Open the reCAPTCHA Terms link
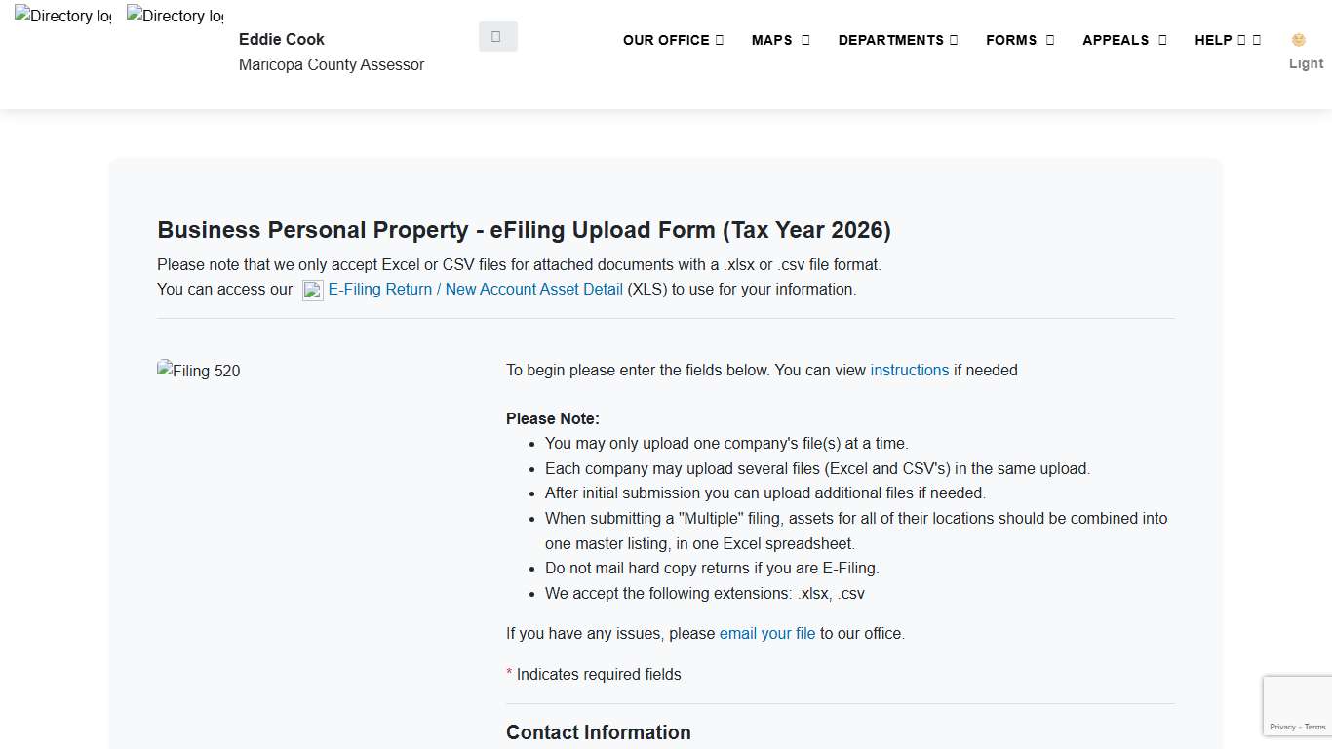Screen dimensions: 1332x749 pos(1315,727)
